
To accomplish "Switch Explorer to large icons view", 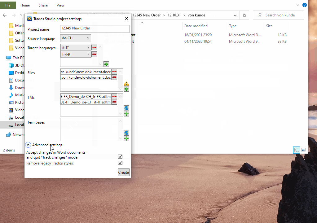I will coord(303,150).
